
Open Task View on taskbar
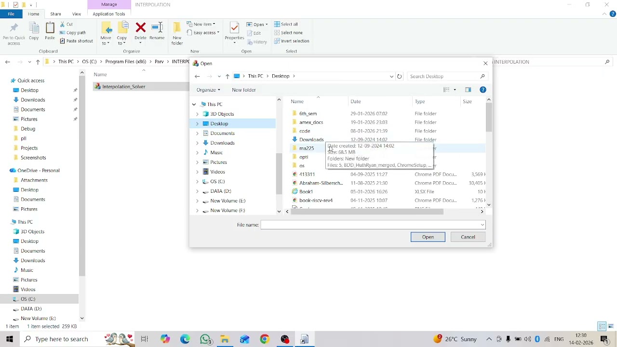coord(144,339)
